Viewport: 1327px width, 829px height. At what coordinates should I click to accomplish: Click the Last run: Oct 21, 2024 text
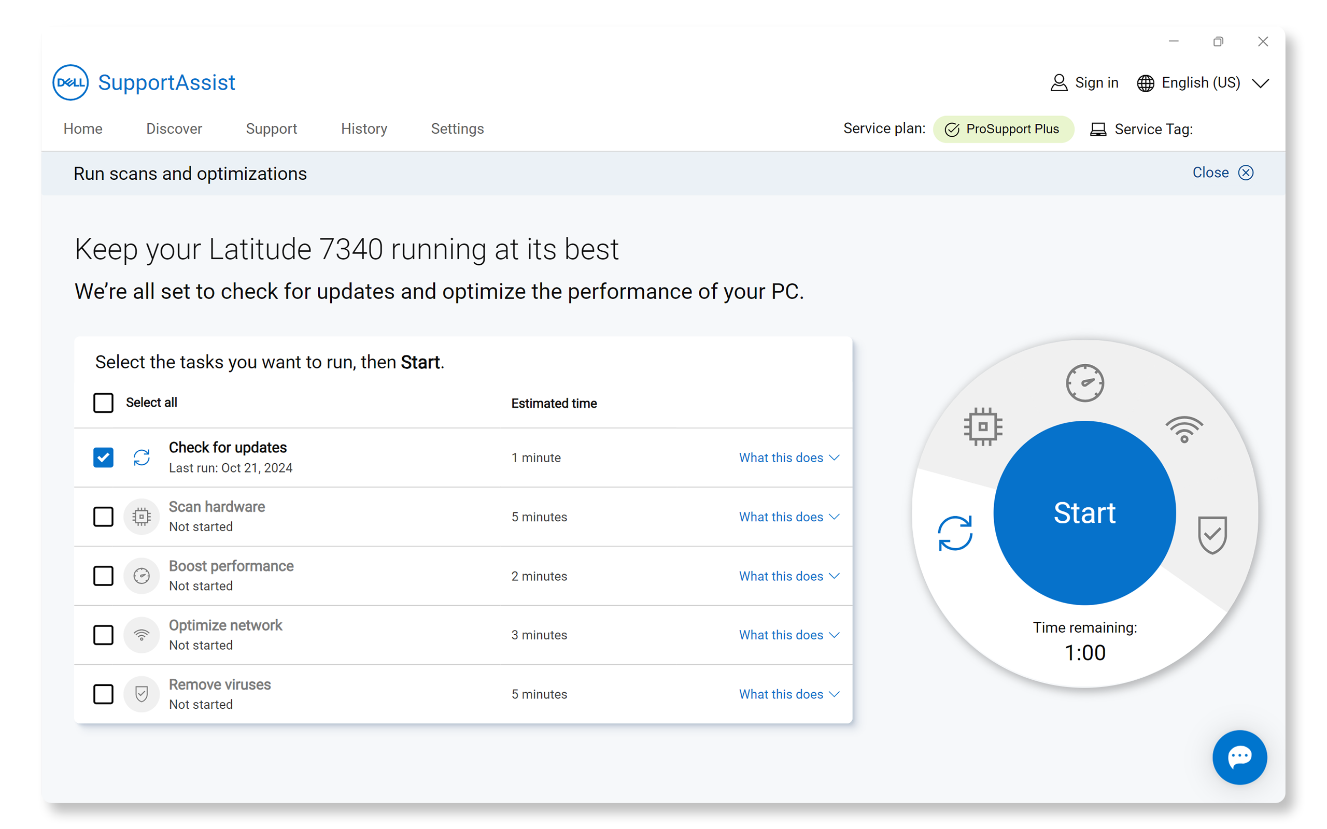pyautogui.click(x=230, y=468)
